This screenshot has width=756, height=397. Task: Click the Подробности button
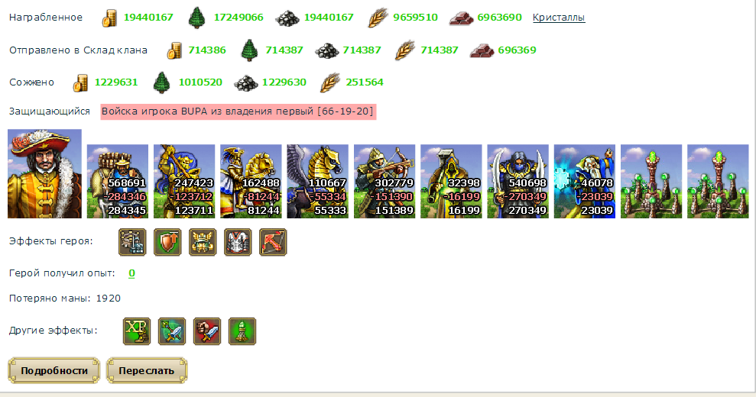click(54, 370)
